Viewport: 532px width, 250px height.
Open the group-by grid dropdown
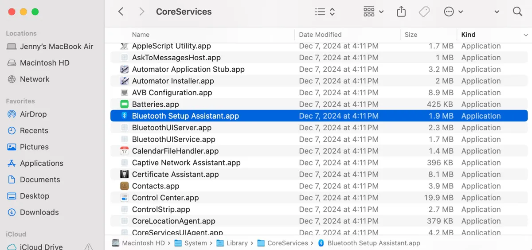coord(373,12)
